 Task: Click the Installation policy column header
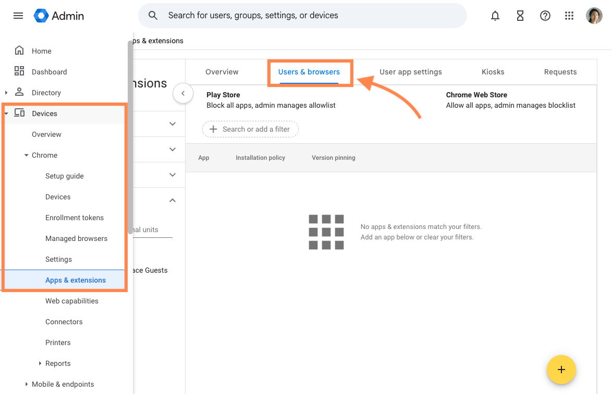pos(260,158)
